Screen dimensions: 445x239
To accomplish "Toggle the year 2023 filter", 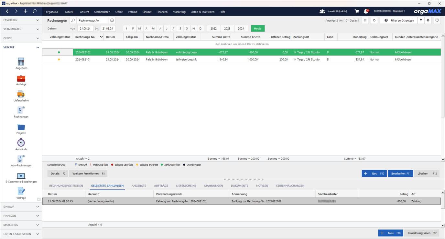I will click(x=227, y=28).
